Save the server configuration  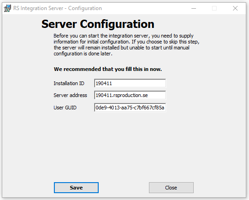click(76, 188)
